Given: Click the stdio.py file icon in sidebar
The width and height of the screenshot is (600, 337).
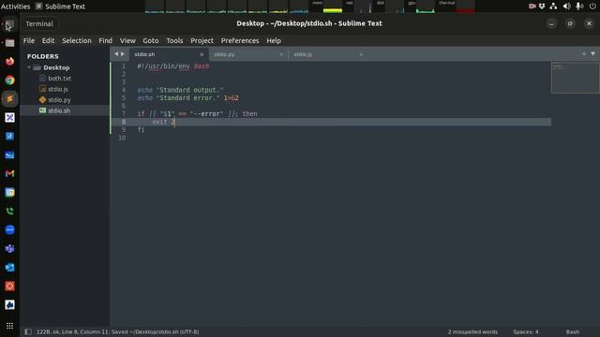Looking at the screenshot, I should 42,99.
